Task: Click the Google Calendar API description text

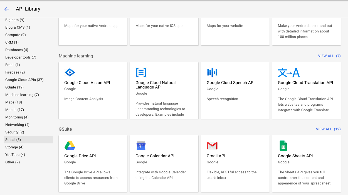Action: pos(161,175)
